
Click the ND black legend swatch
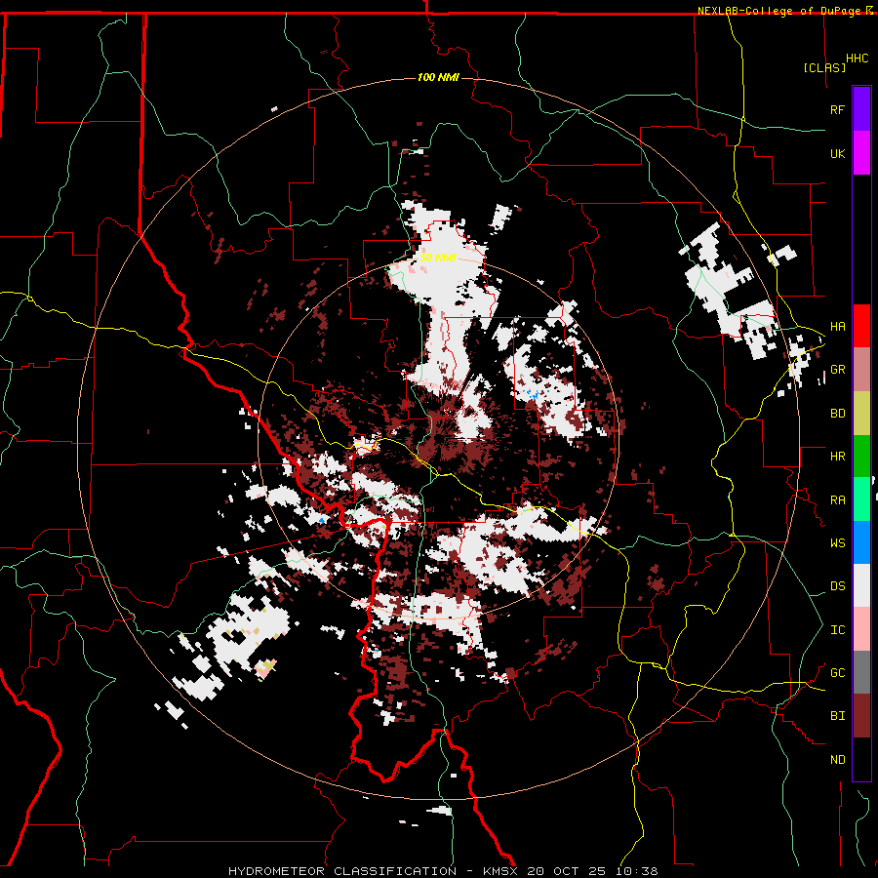861,759
